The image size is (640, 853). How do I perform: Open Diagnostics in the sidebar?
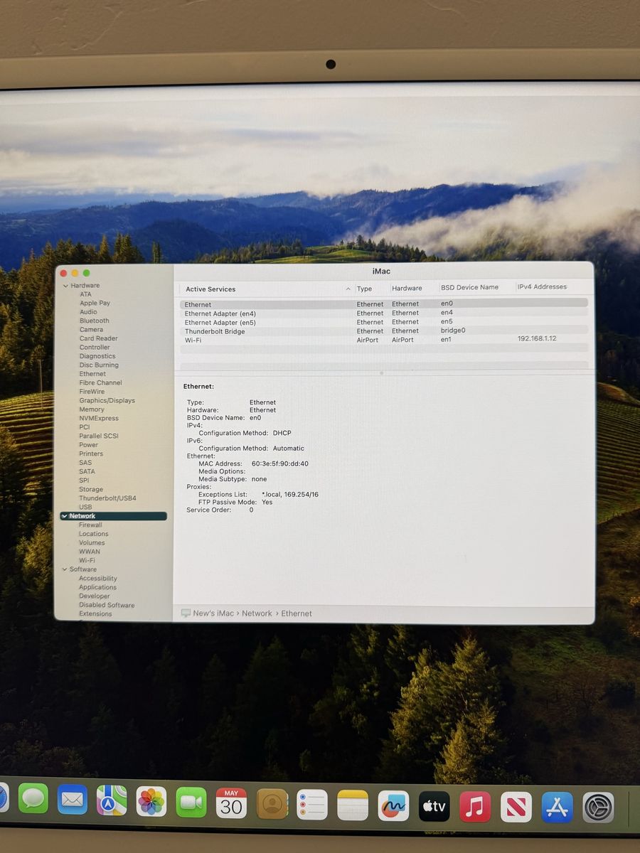97,356
